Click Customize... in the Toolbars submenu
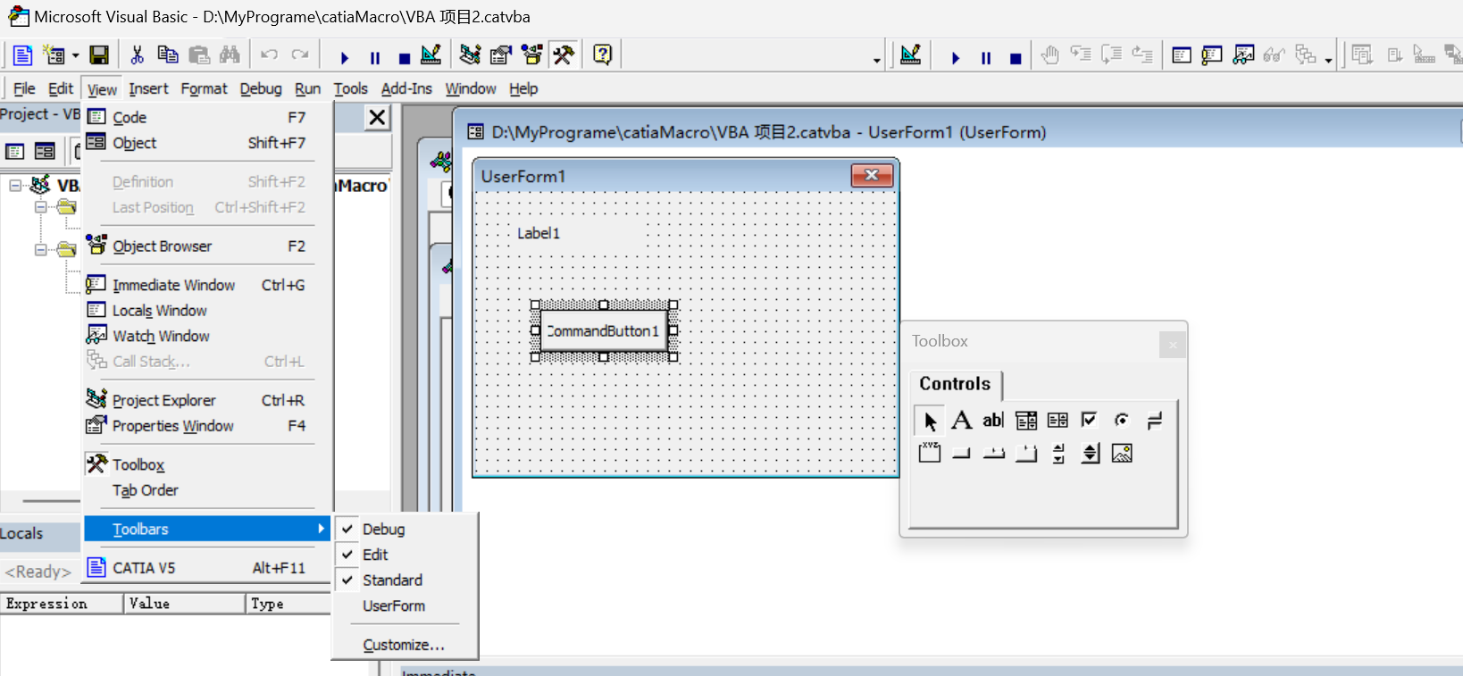1463x676 pixels. point(405,645)
